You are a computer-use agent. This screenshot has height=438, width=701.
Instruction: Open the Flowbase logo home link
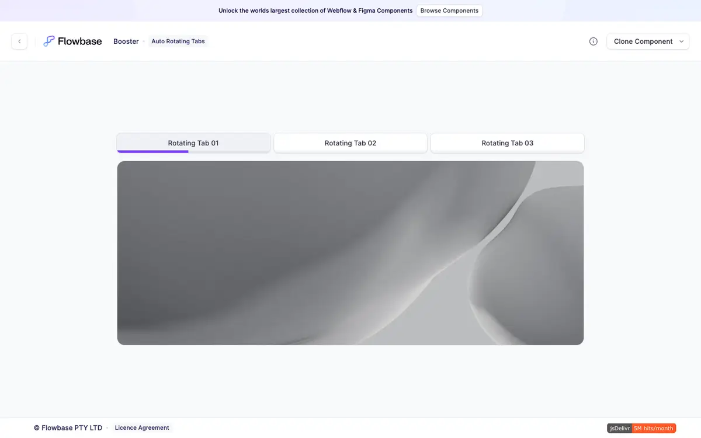pyautogui.click(x=72, y=41)
